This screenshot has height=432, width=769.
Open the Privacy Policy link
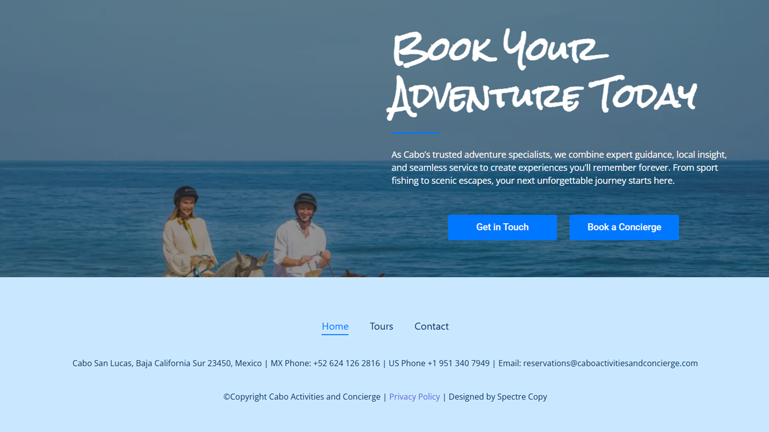(x=414, y=397)
